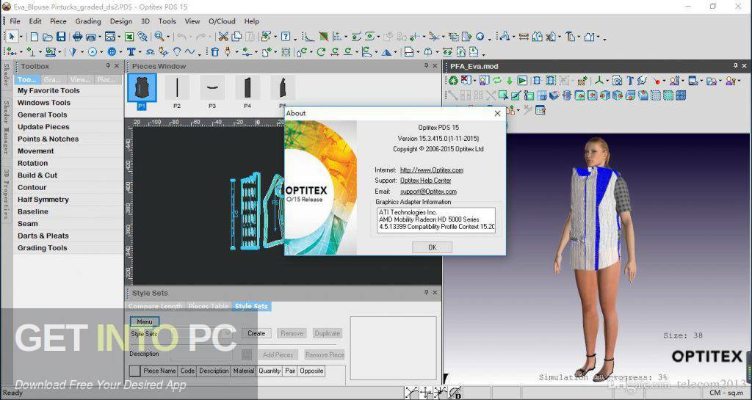Click the green sync arrows in 3D toolbar

tap(497, 81)
